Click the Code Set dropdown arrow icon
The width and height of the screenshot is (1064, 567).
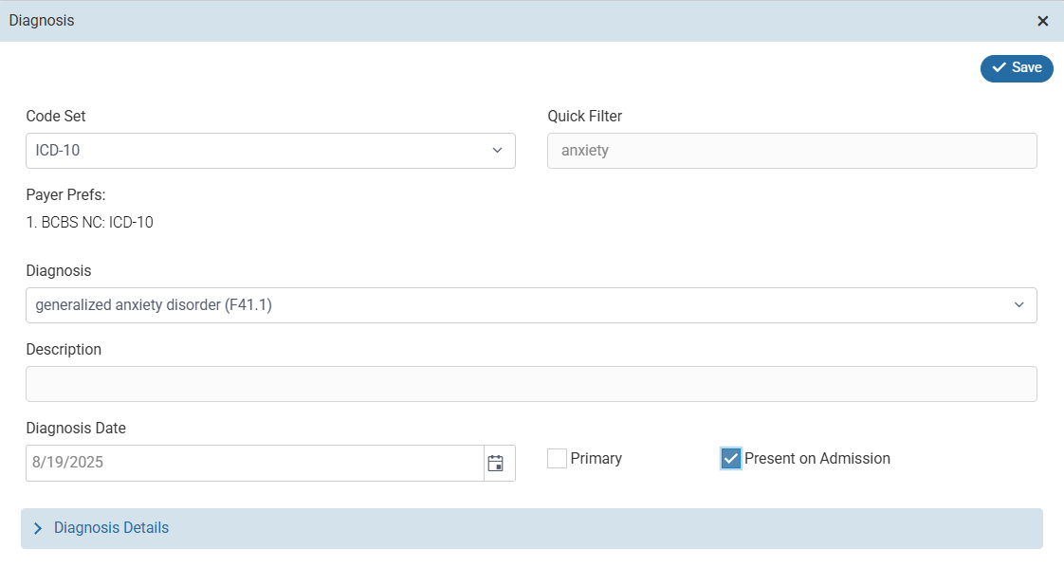(x=497, y=150)
